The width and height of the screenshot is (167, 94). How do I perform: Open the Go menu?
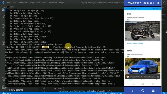(38, 3)
